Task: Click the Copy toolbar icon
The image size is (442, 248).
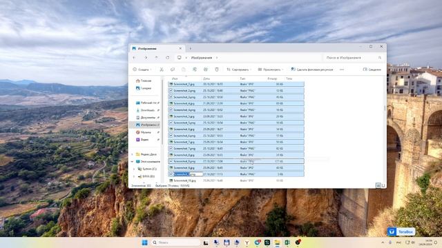Action: tap(173, 70)
